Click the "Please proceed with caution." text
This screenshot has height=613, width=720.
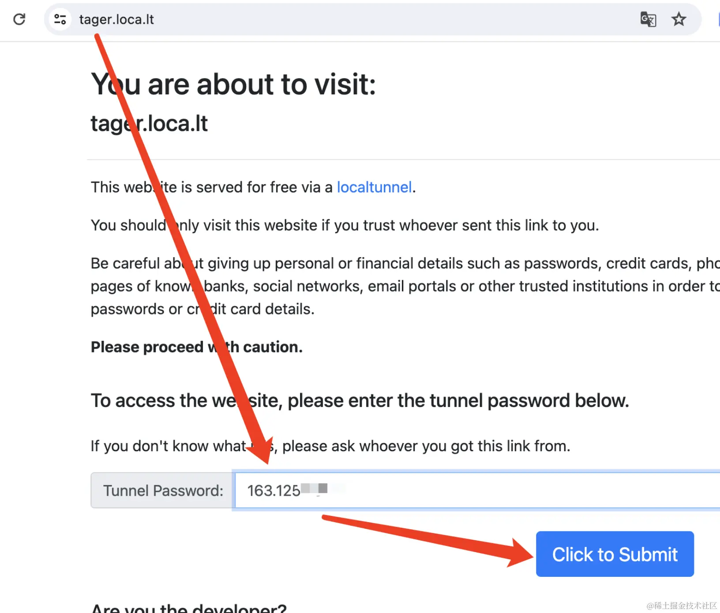click(x=196, y=347)
